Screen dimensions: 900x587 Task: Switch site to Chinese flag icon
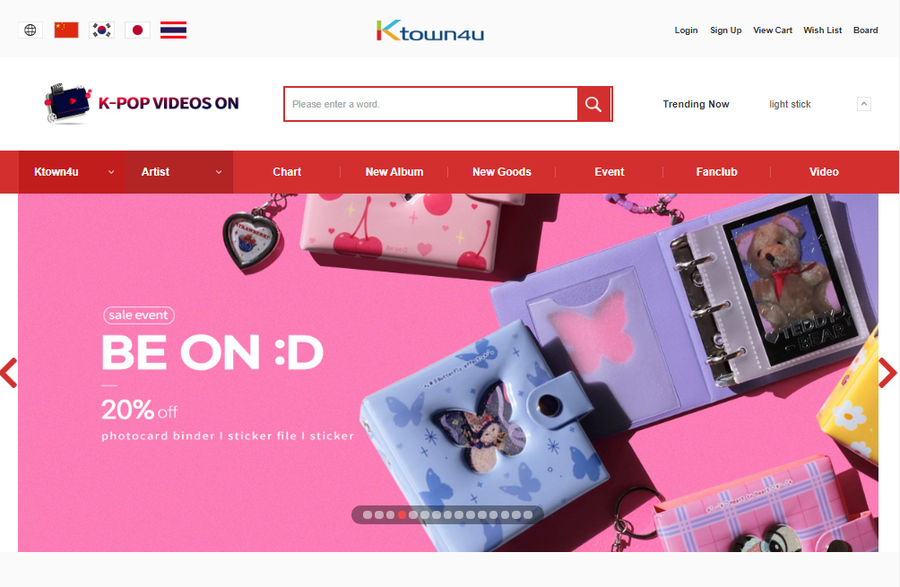(66, 30)
